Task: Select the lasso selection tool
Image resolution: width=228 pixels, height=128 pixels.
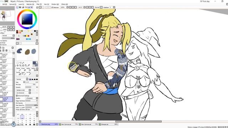Action: tap(20, 63)
